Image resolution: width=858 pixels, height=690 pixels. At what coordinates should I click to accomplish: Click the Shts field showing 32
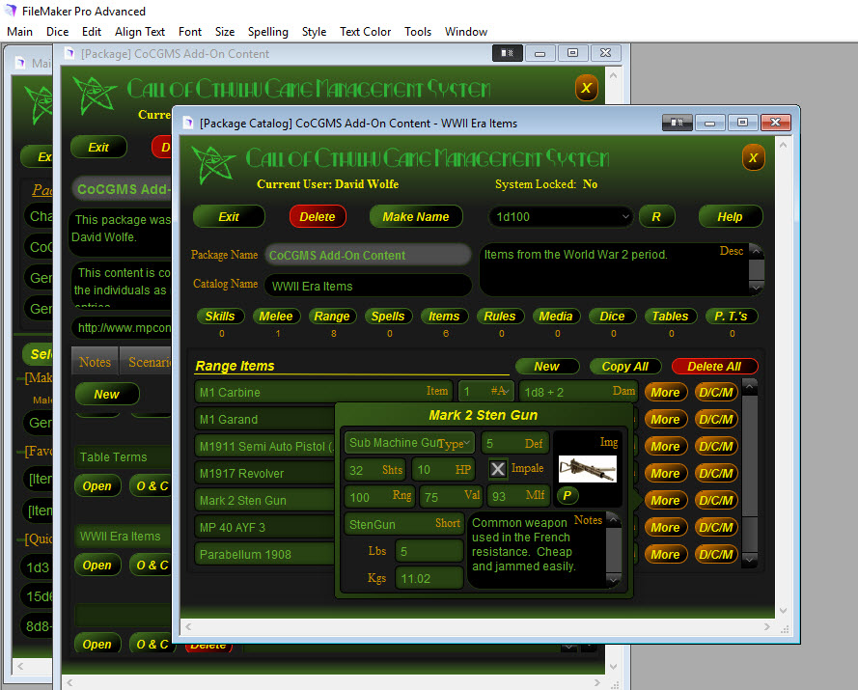tap(375, 470)
